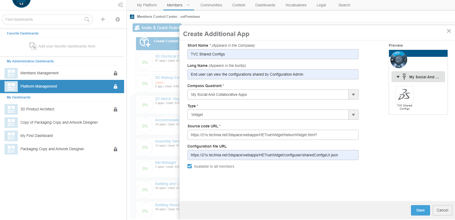Cancel the Create Additional App dialog
455x220 pixels.
click(442, 210)
